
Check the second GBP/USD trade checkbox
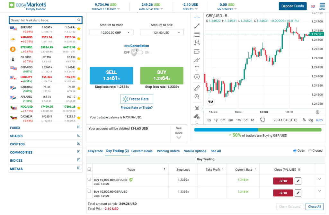coord(89,191)
